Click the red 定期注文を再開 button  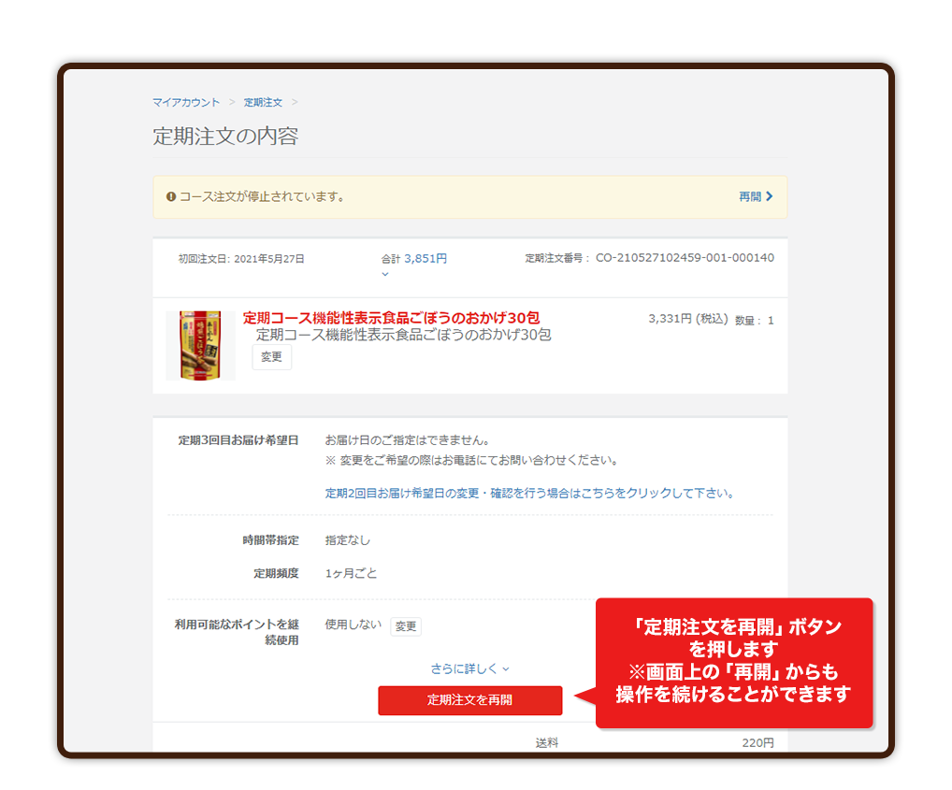[x=470, y=700]
